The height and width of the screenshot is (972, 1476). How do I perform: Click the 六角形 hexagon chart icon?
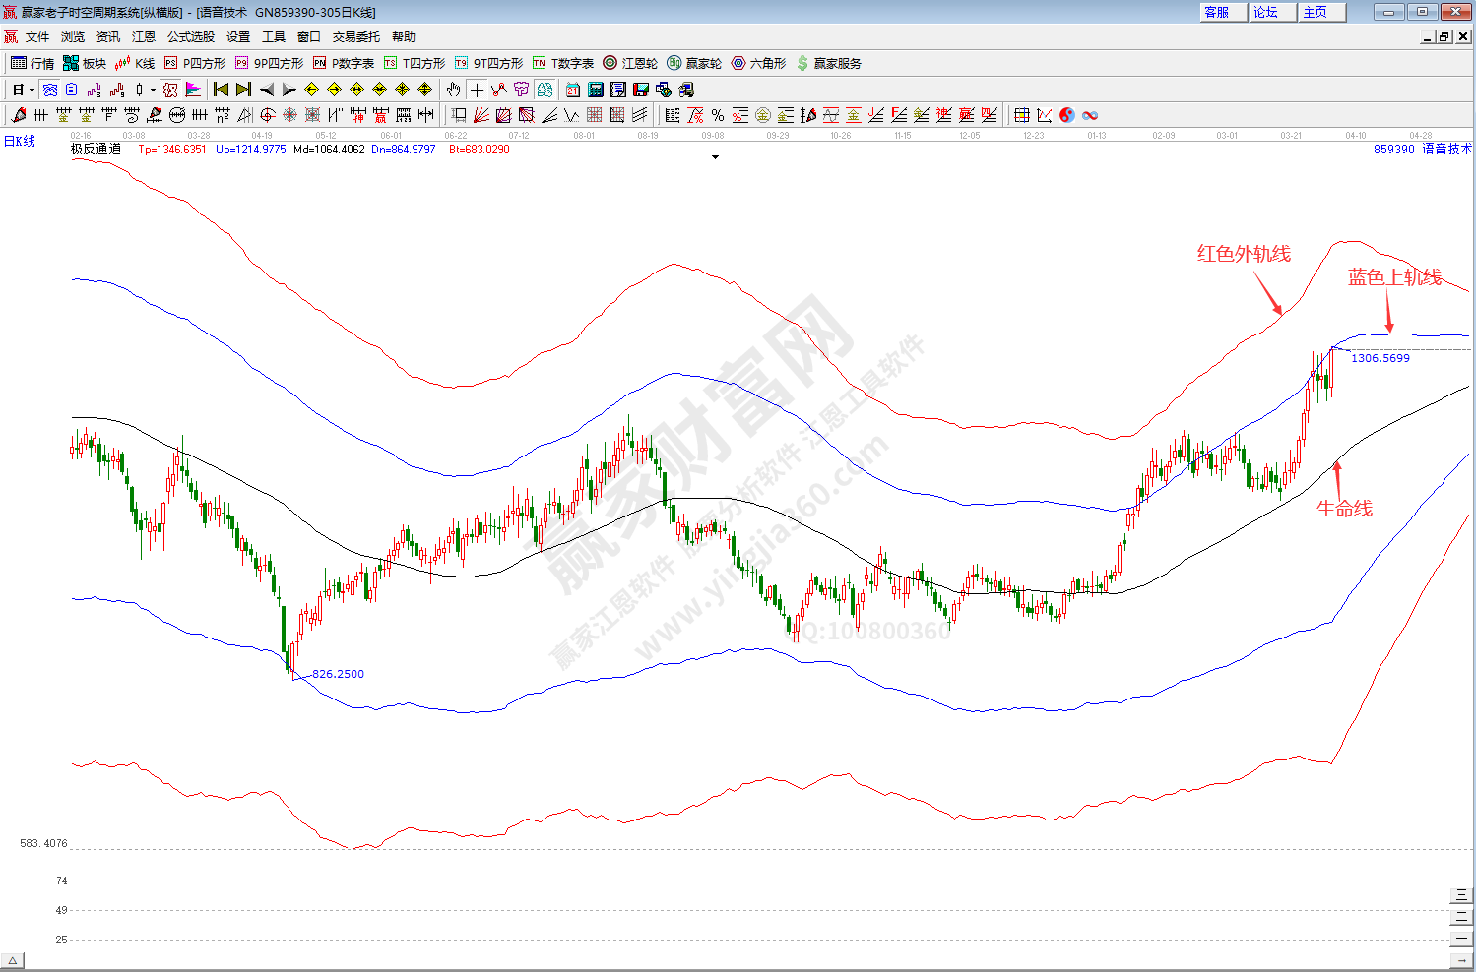coord(758,63)
